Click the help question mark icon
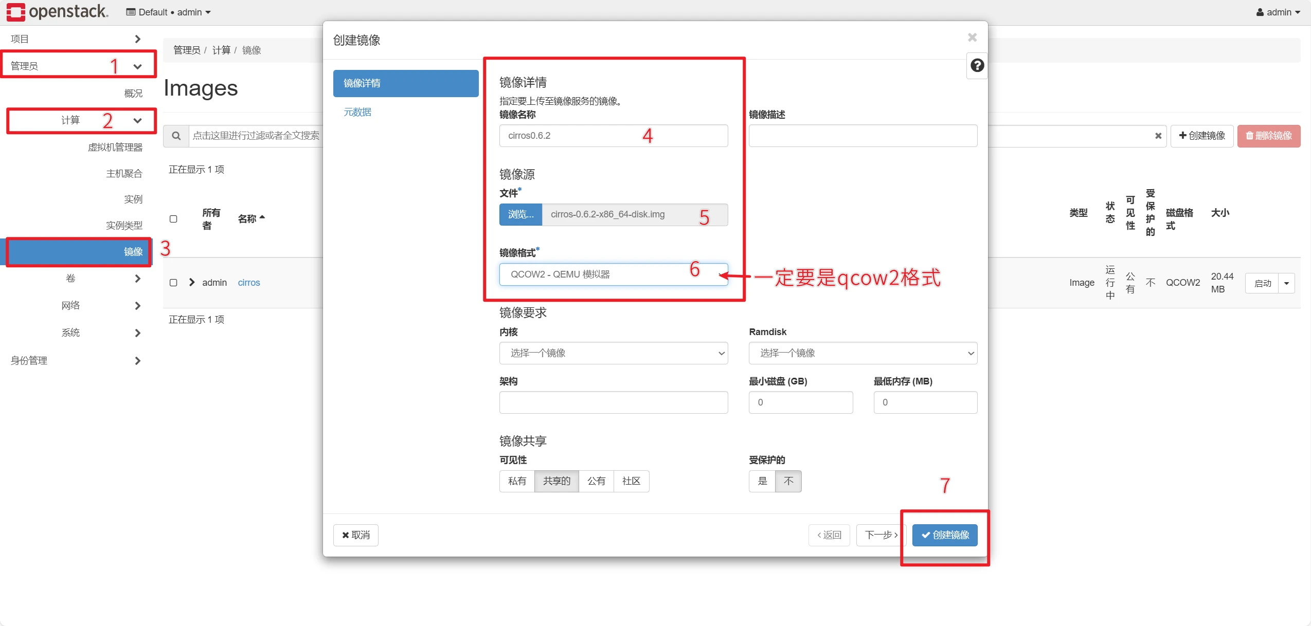 coord(977,66)
